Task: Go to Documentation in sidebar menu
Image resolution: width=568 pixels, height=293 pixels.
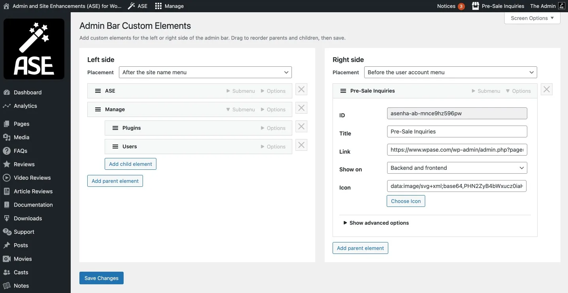Action: coord(33,205)
